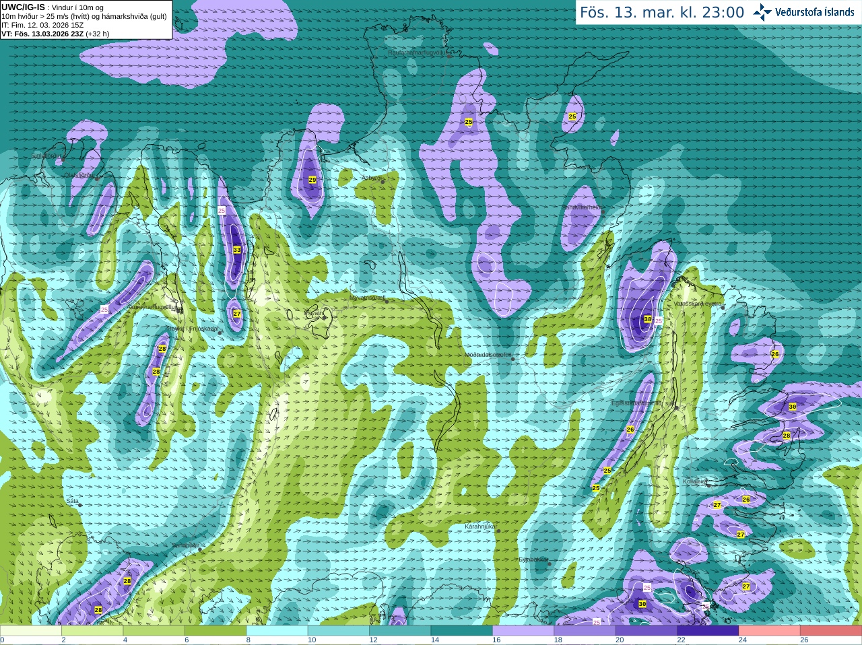Click the Reykir í Fnjóskadal station label
862x645 pixels.
(193, 329)
